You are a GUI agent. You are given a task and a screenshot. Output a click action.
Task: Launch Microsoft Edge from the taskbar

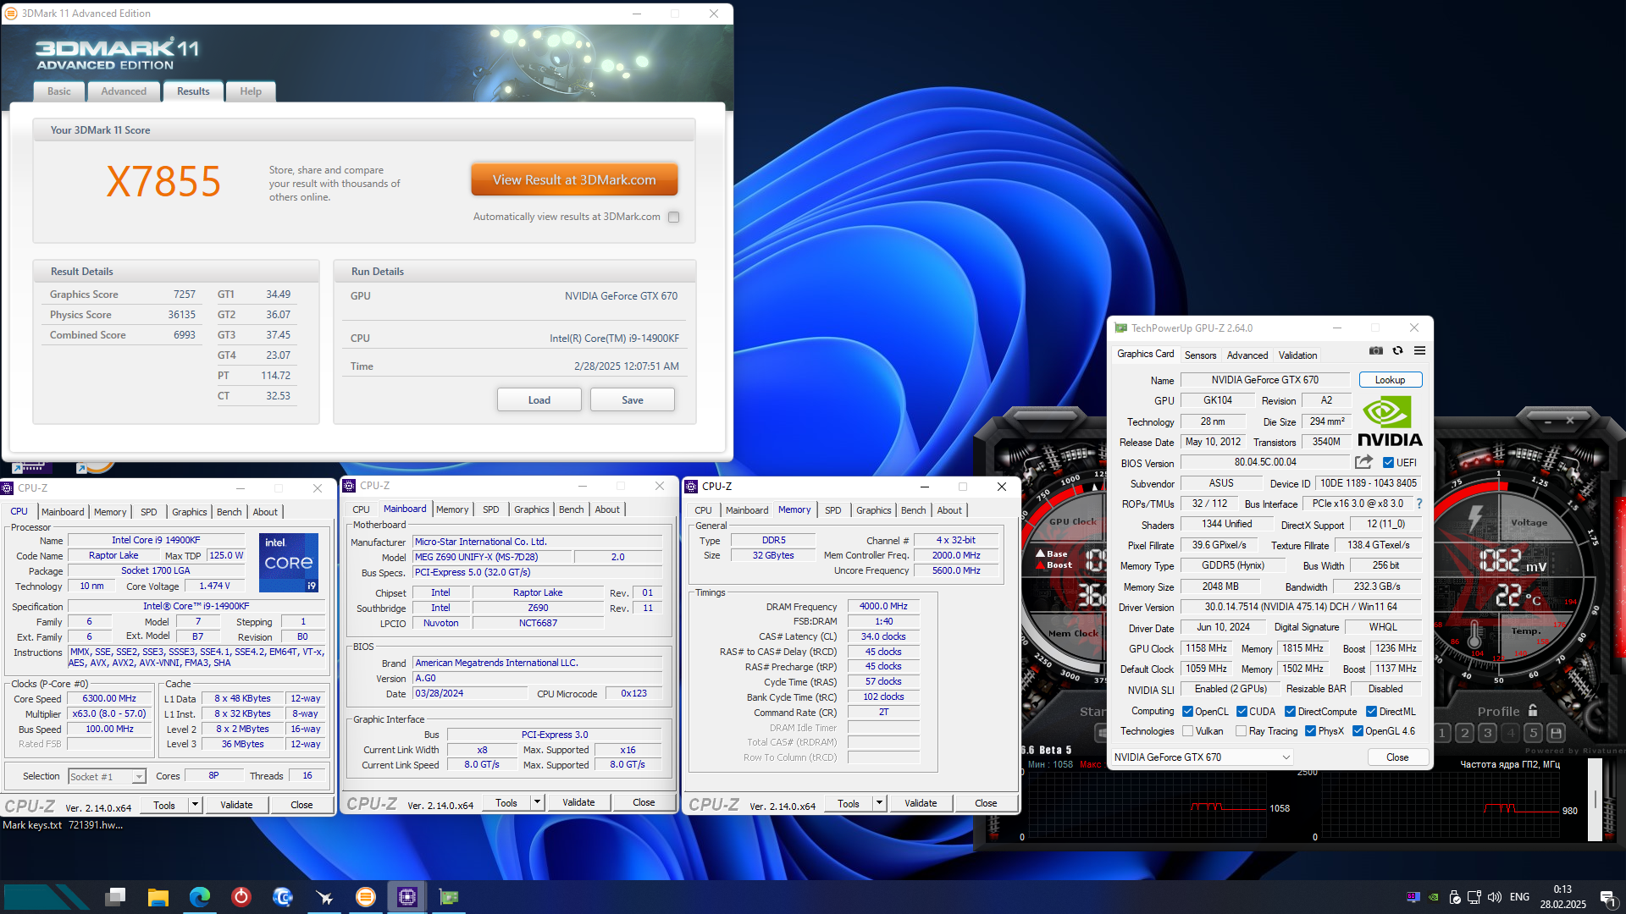tap(200, 897)
